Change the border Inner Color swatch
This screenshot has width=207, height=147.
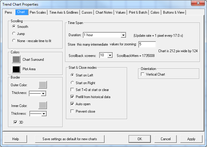tap(42, 105)
